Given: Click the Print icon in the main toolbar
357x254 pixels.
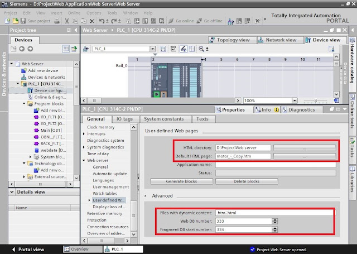Looking at the screenshot, I should pos(57,21).
